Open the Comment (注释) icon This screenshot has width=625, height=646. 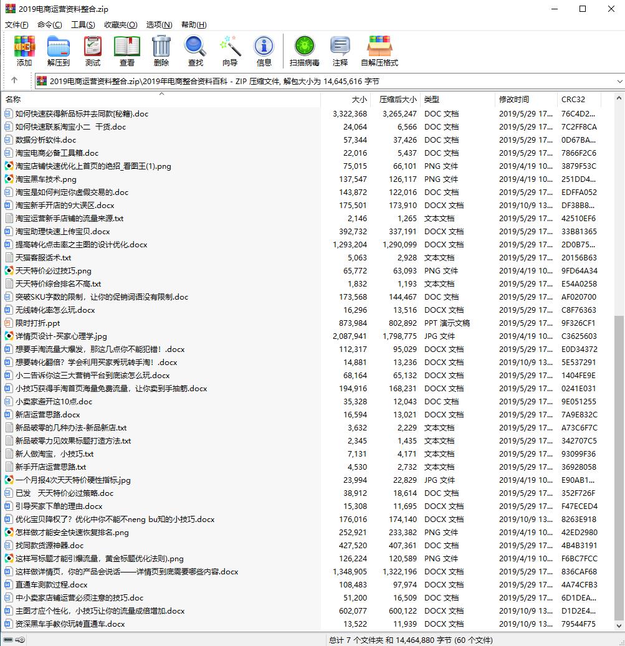[340, 46]
